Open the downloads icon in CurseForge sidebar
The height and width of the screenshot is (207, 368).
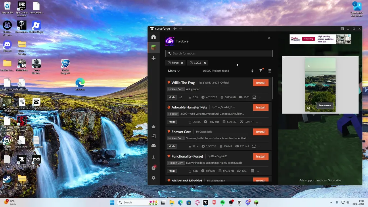(154, 157)
